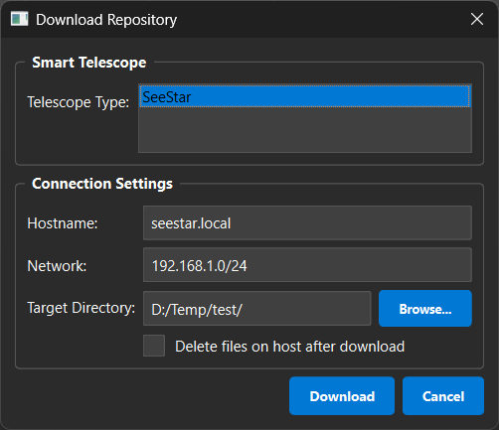
Task: Enable Delete files on host after download checkbox
Action: (x=154, y=346)
